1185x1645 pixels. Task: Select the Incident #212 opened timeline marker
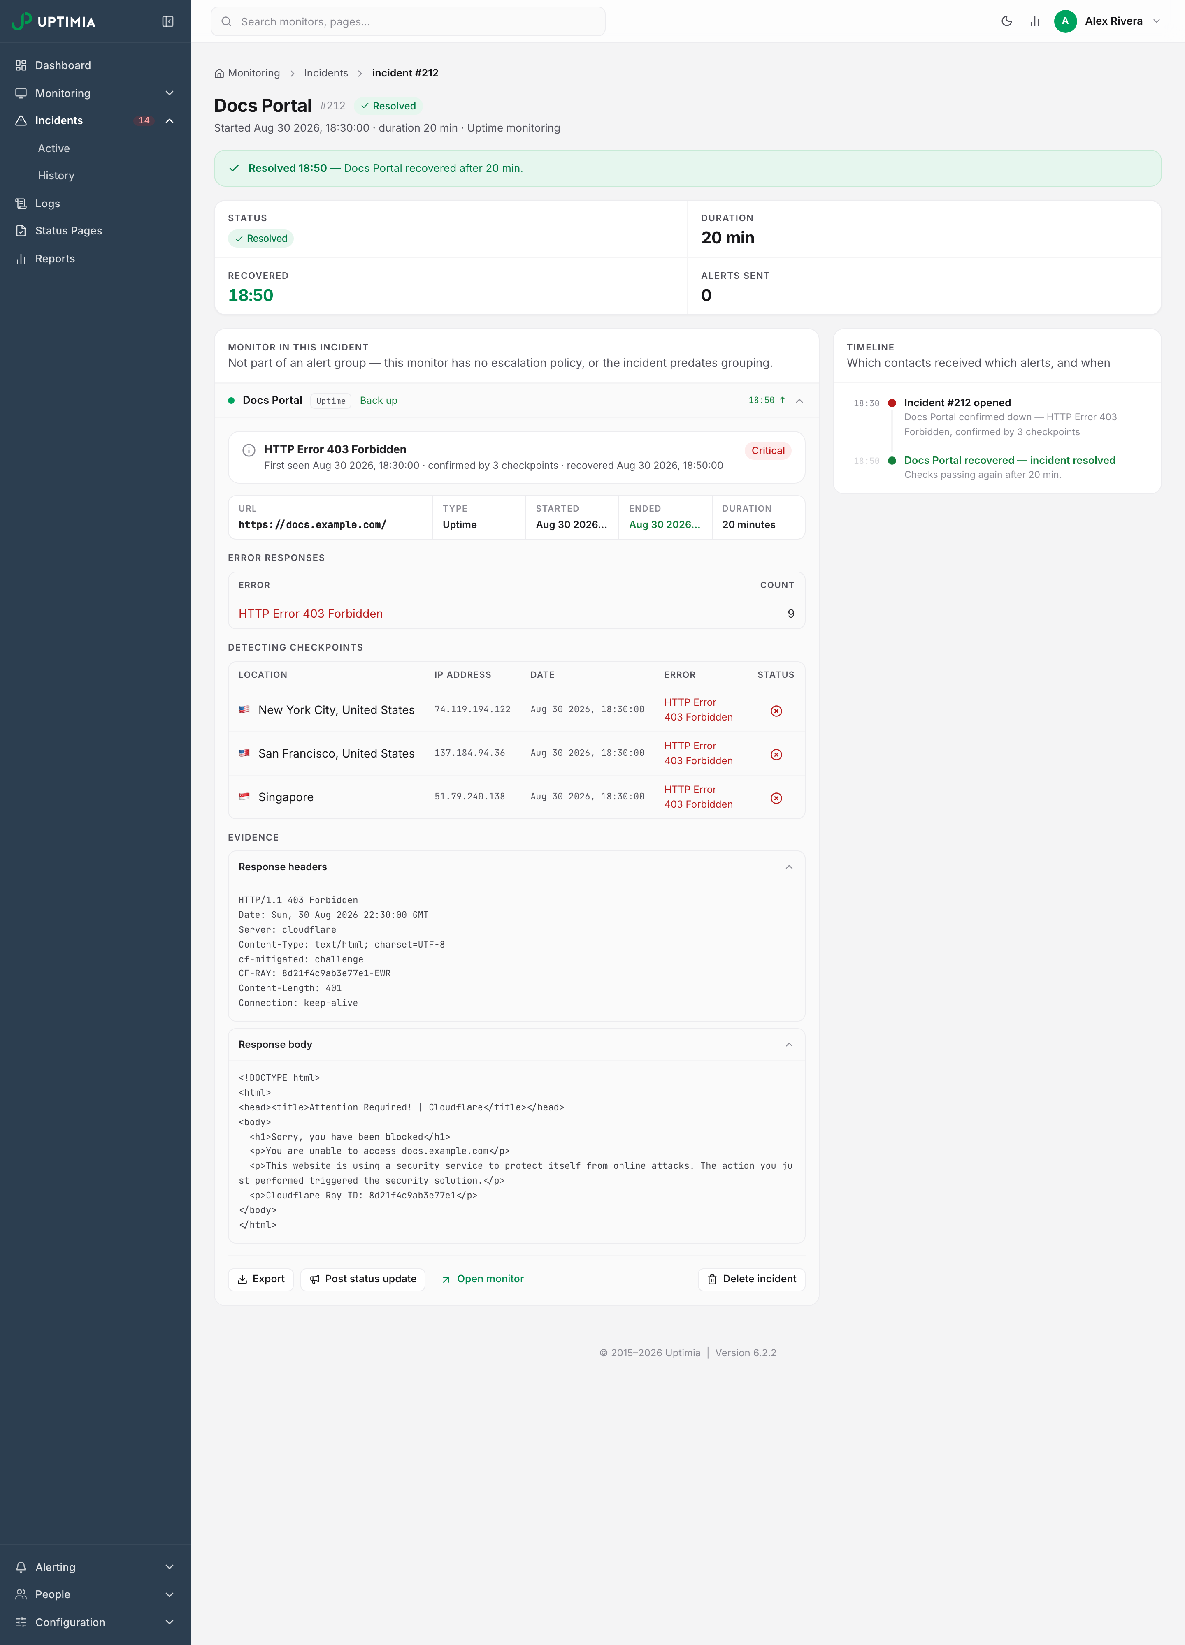pyautogui.click(x=892, y=403)
